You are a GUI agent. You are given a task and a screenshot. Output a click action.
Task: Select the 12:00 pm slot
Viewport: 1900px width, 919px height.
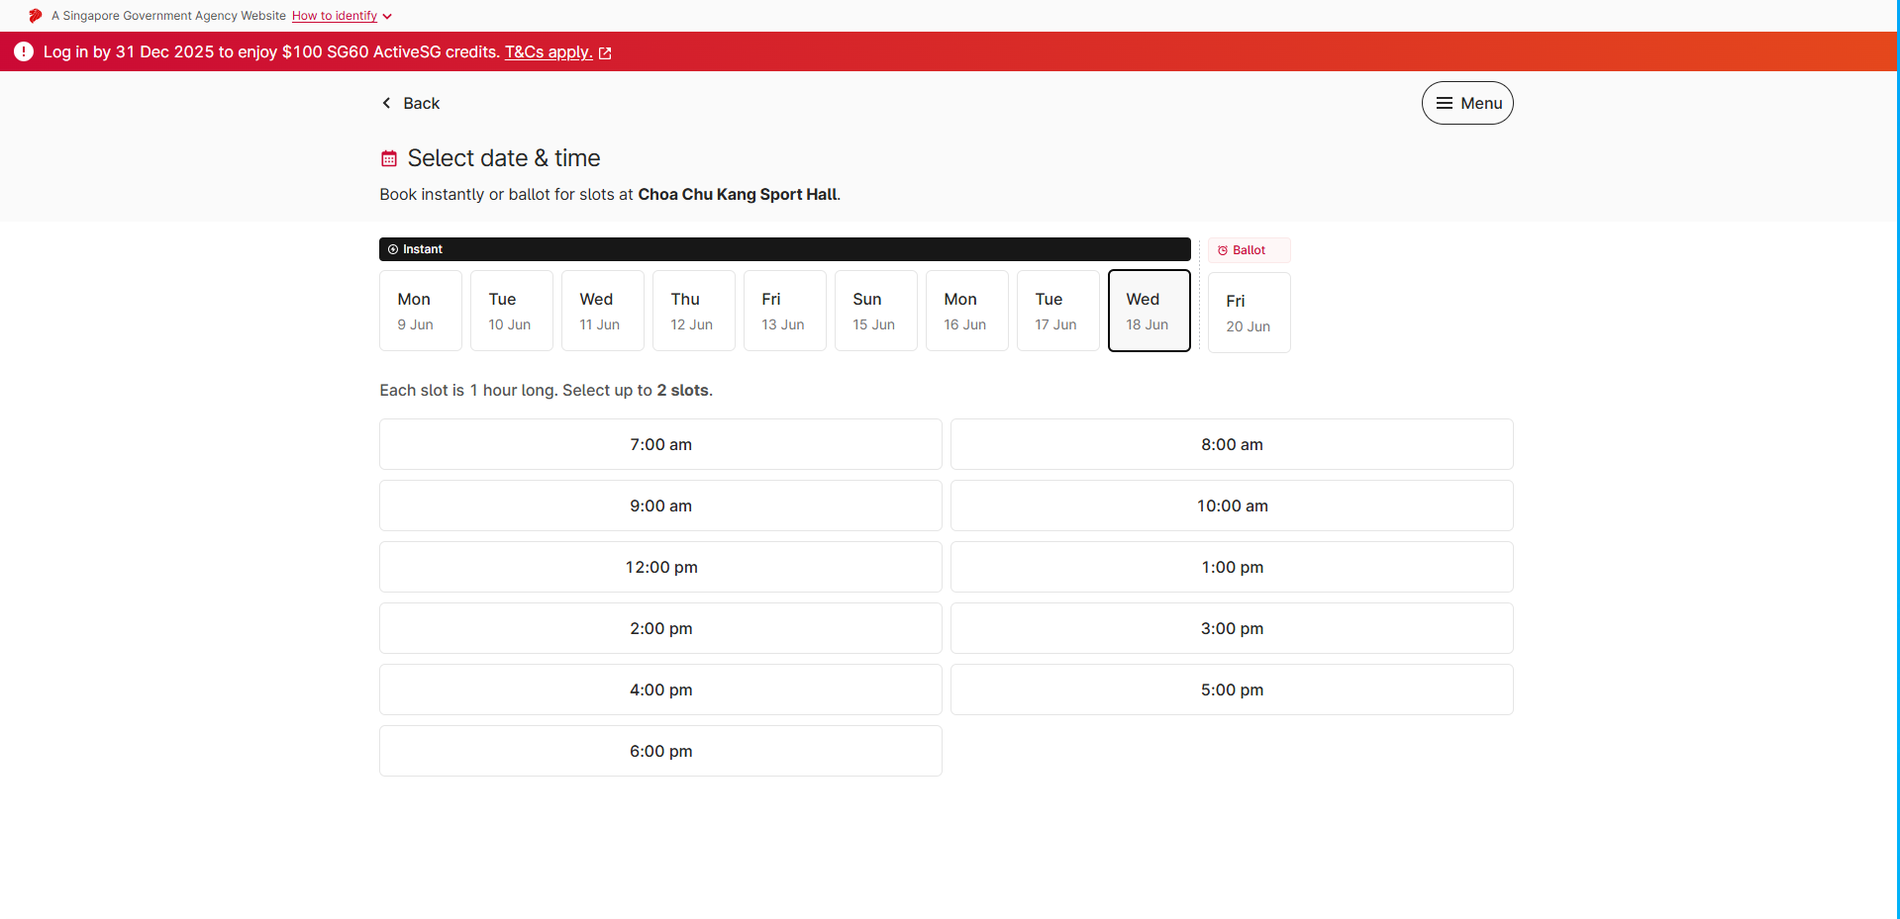pyautogui.click(x=660, y=567)
